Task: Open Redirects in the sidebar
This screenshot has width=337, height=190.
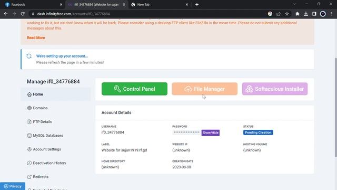Action: click(x=55, y=177)
